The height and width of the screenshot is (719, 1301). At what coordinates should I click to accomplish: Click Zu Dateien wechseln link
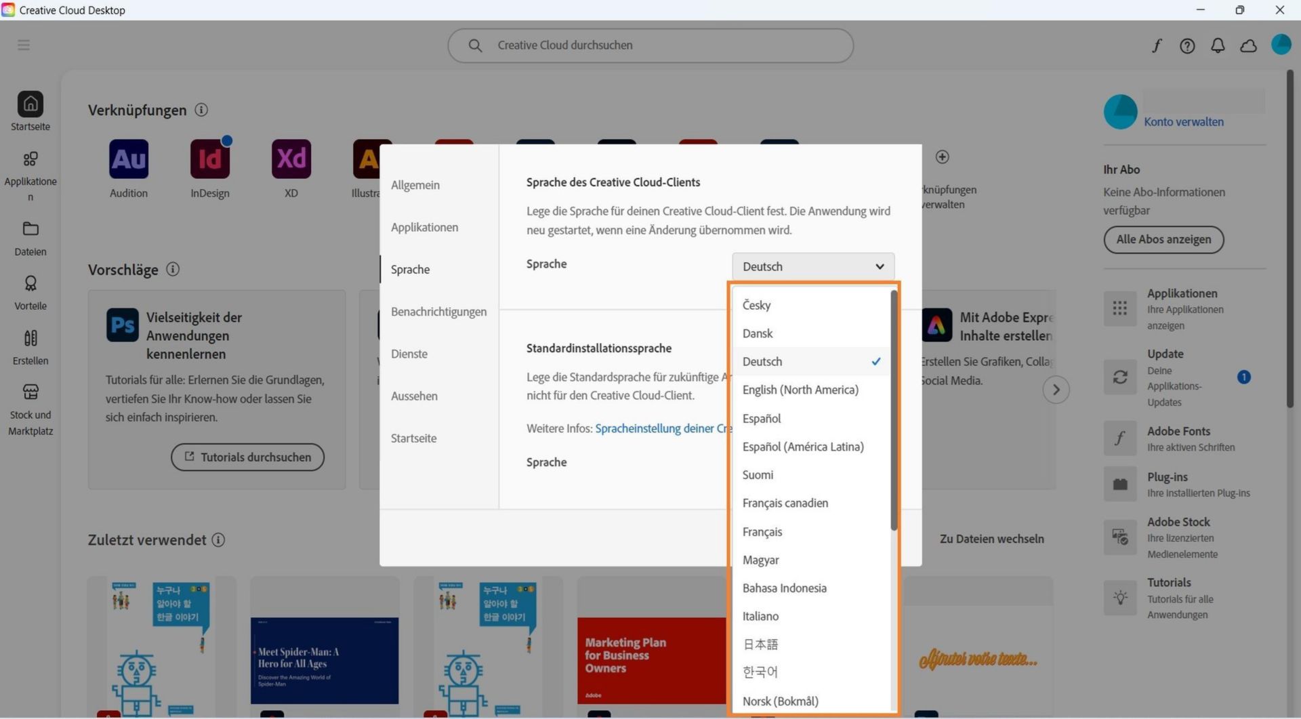992,539
